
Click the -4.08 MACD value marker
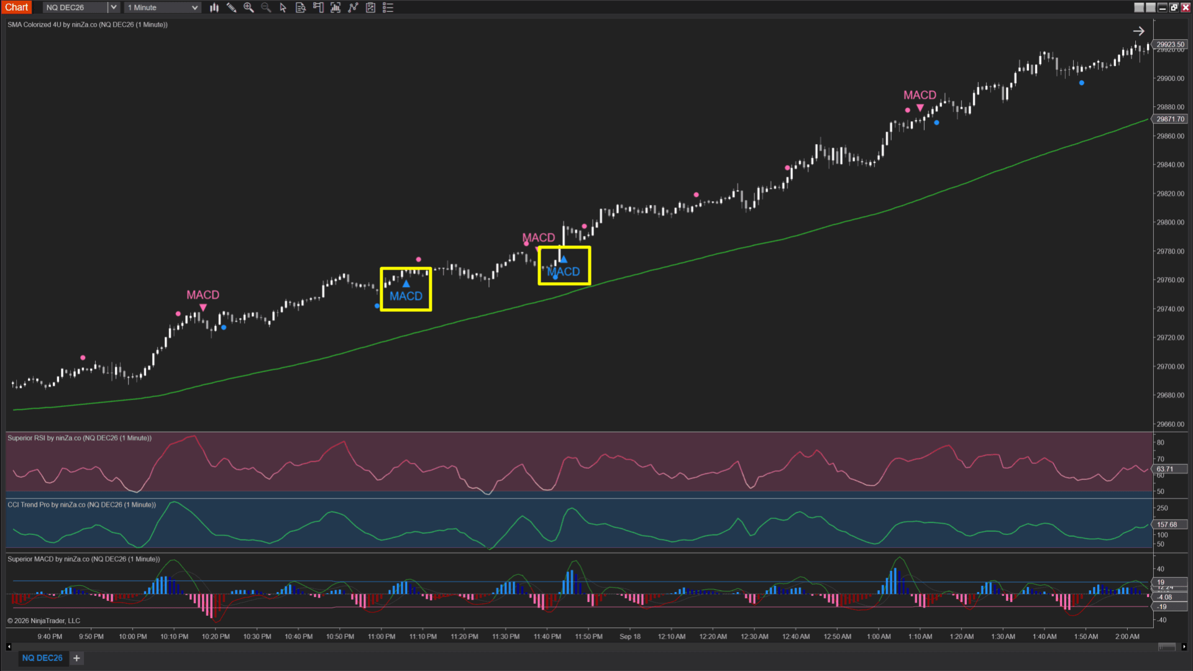1168,597
